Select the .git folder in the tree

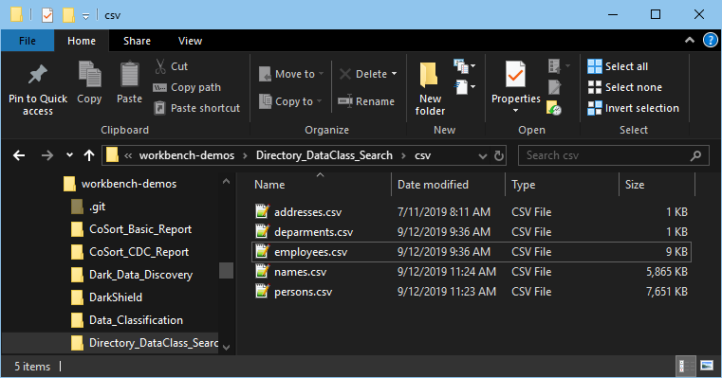pos(88,207)
